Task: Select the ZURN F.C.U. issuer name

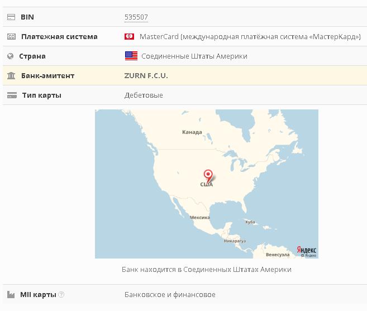Action: pos(146,76)
